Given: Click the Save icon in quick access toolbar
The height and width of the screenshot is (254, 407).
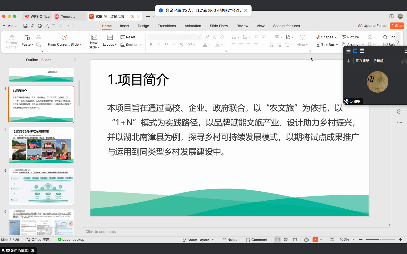Looking at the screenshot, I should [x=25, y=26].
